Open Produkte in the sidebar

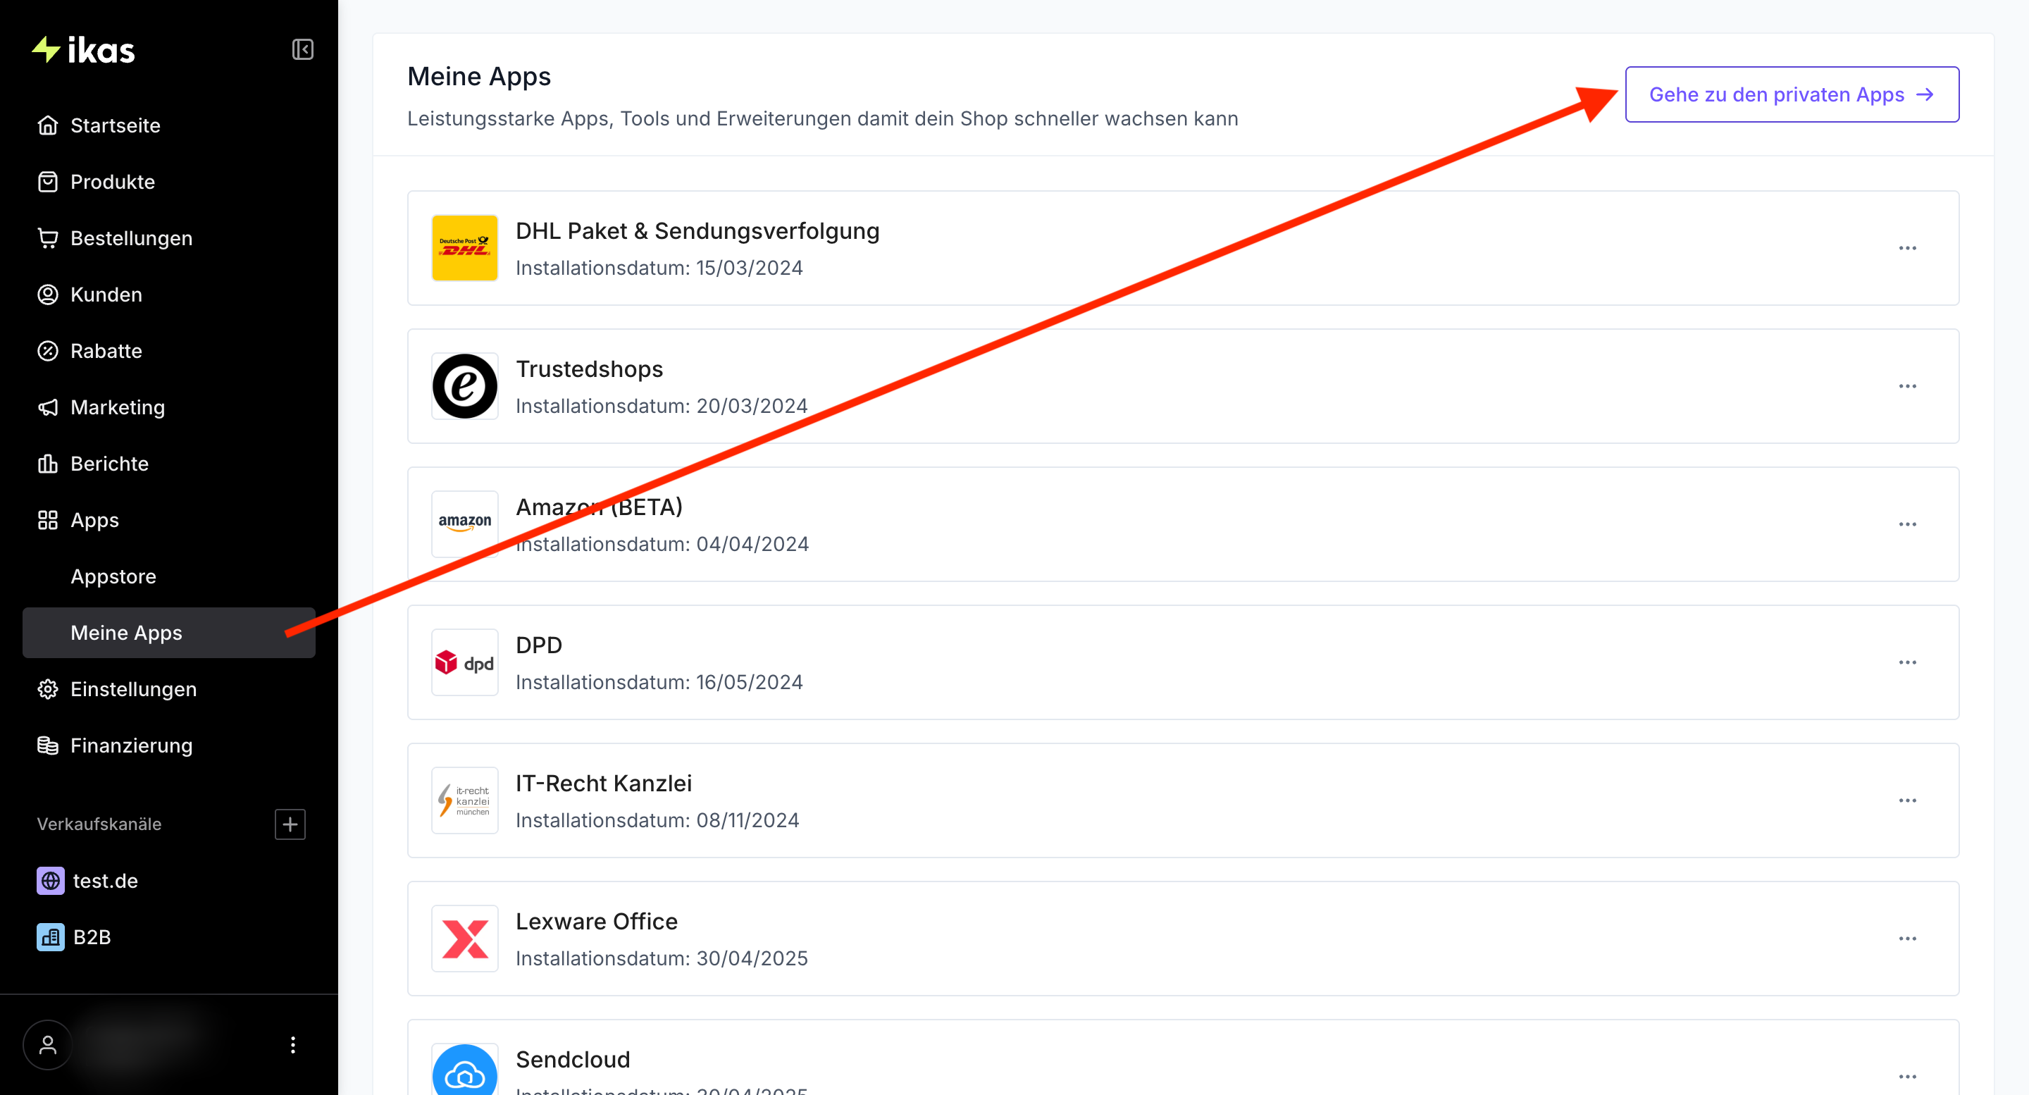click(x=168, y=182)
